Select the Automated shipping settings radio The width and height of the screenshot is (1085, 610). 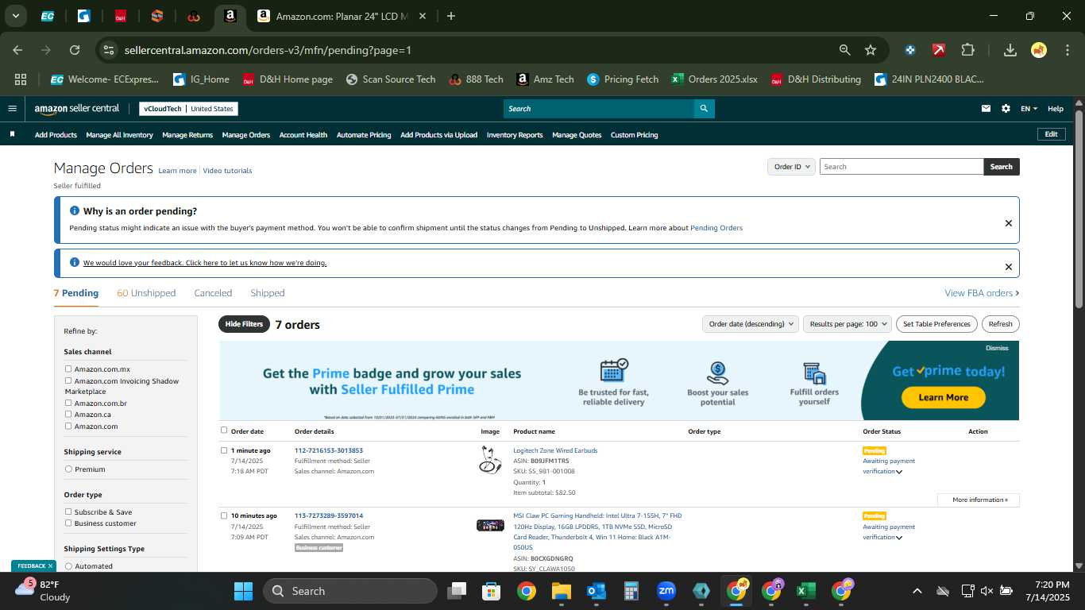click(x=68, y=566)
